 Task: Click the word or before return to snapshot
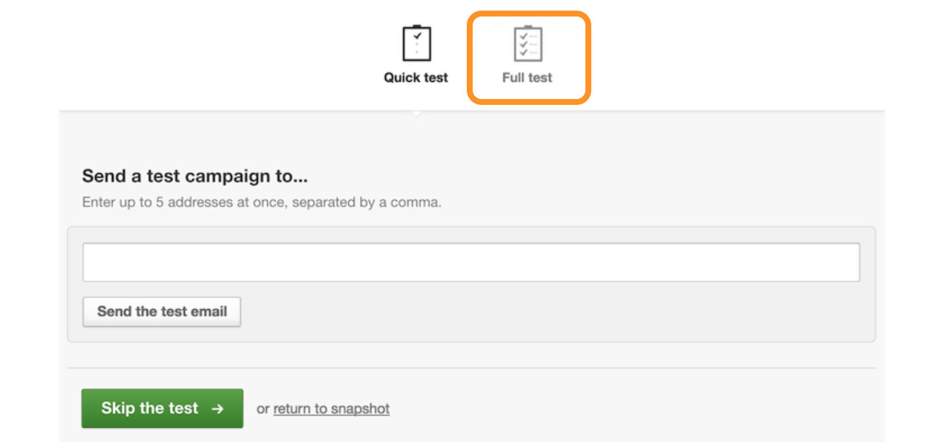coord(263,410)
